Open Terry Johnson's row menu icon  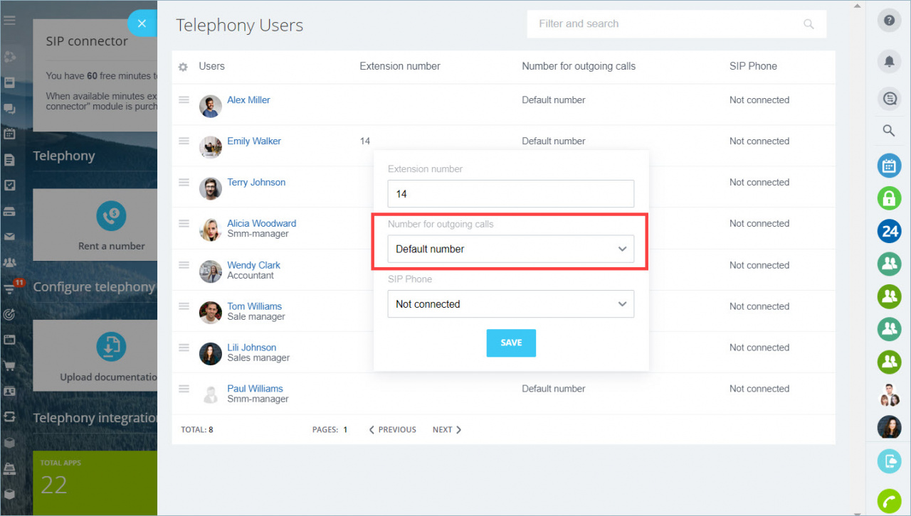pyautogui.click(x=184, y=183)
